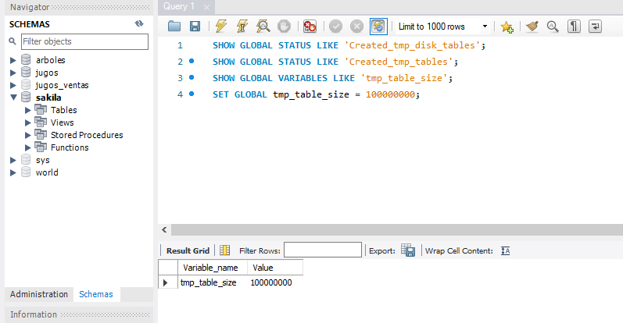
Task: Select the Query 1 tab
Action: coord(179,7)
